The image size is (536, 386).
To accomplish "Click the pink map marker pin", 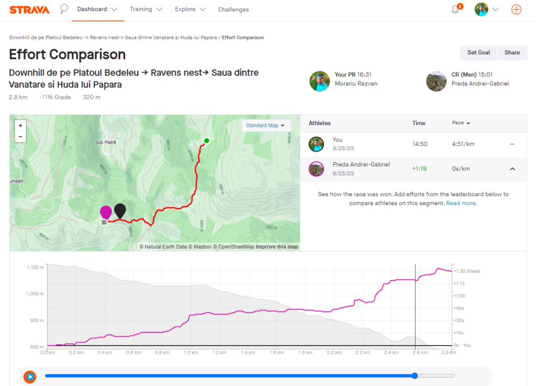I will [106, 212].
